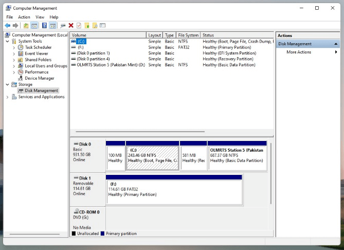Toggle Show/Hide Console Tree toolbar icon
344x250 pixels.
coord(34,26)
